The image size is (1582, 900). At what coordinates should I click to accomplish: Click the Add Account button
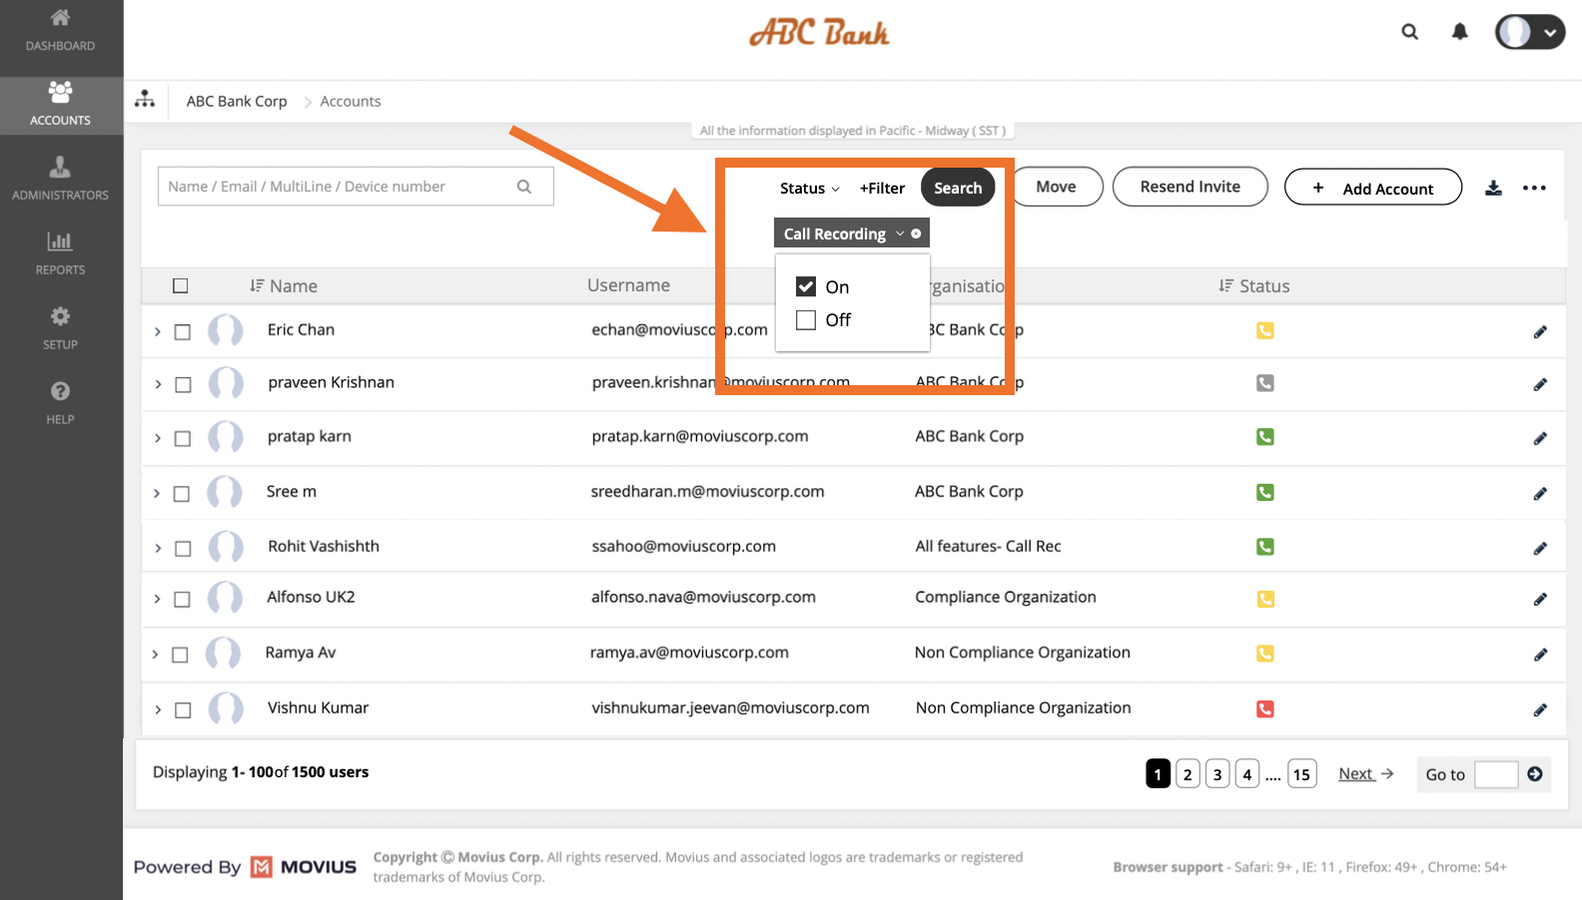click(1373, 188)
